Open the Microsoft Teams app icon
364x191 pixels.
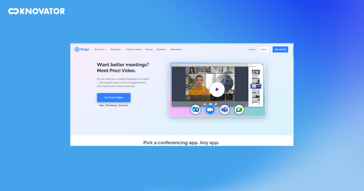click(x=224, y=109)
